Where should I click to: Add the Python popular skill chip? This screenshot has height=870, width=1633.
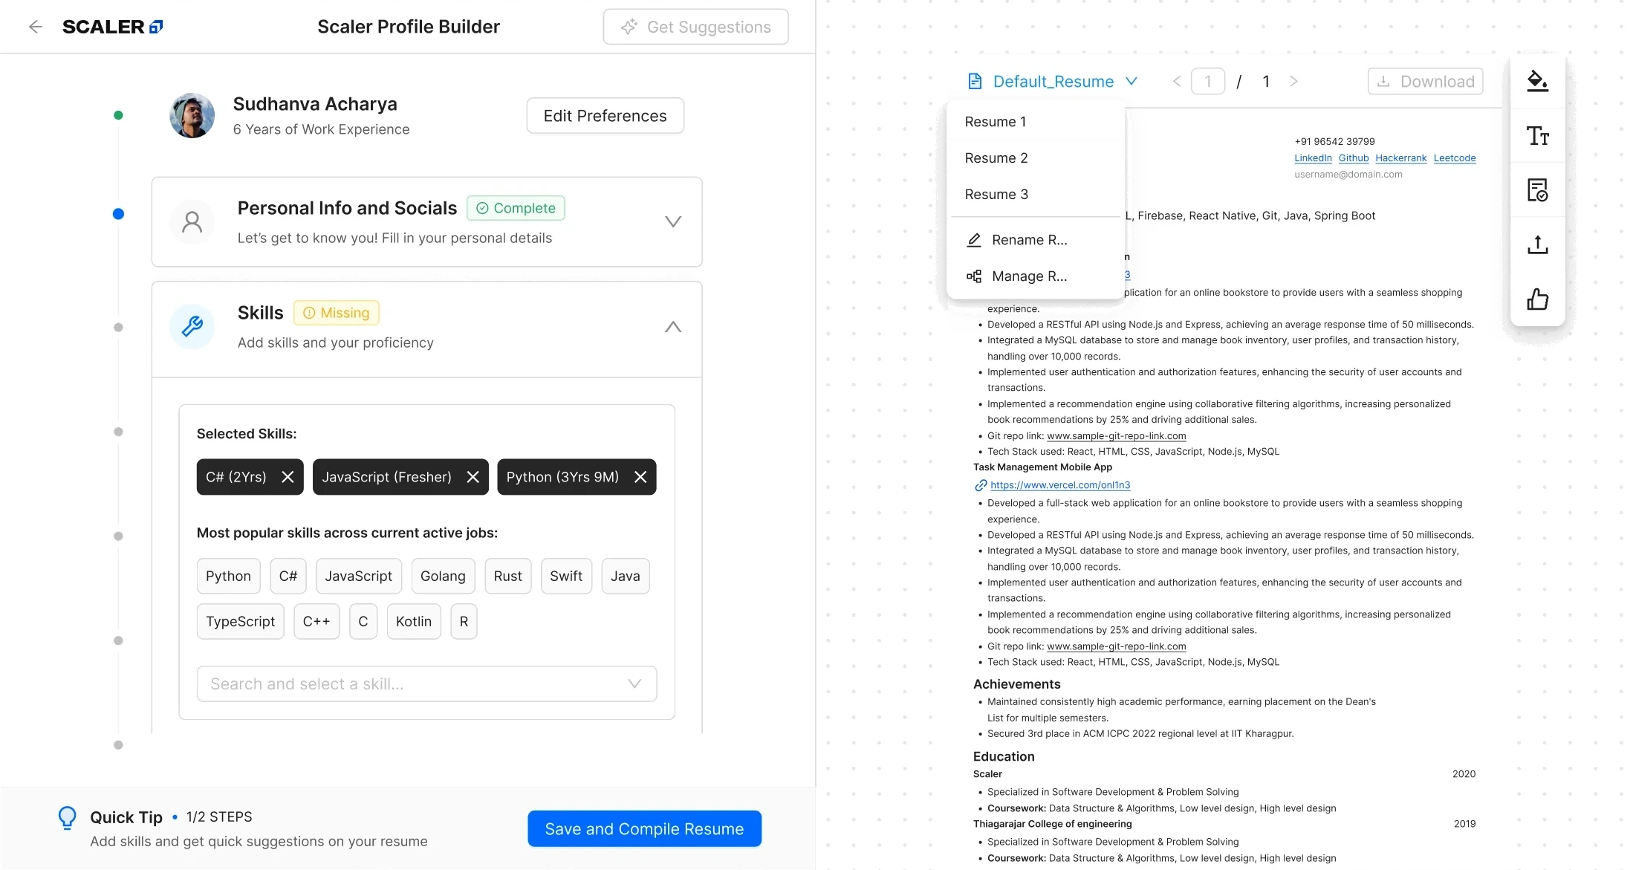(x=228, y=576)
